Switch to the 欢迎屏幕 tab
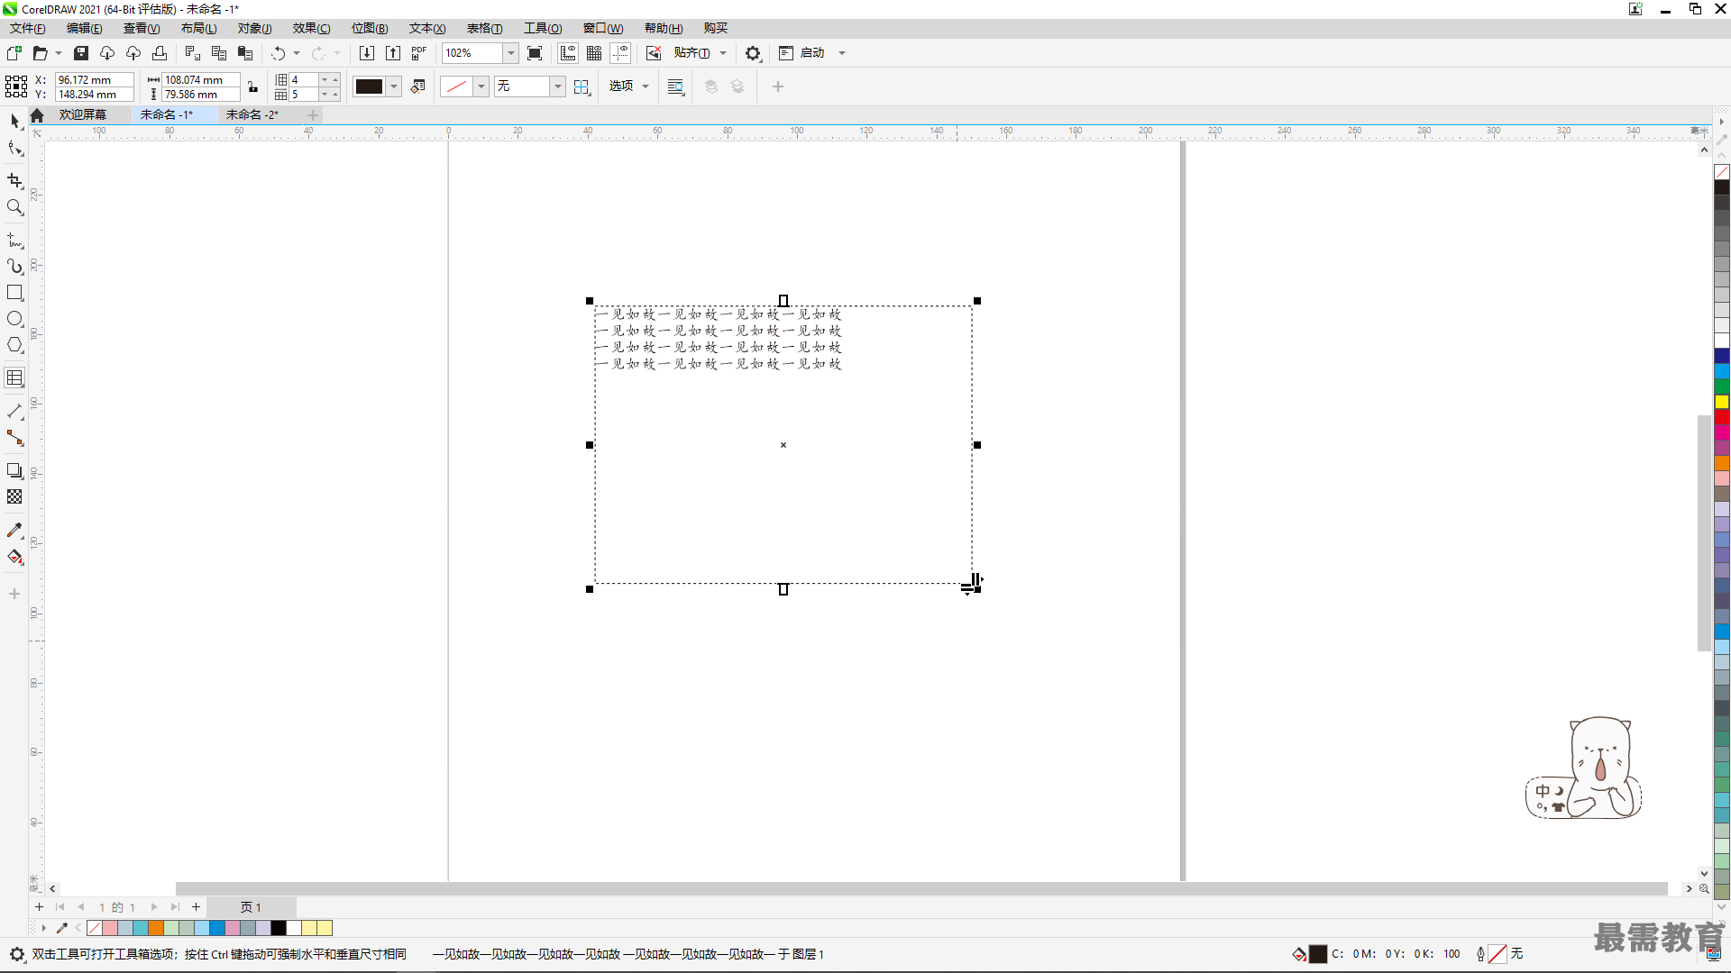This screenshot has height=973, width=1731. pos(83,114)
